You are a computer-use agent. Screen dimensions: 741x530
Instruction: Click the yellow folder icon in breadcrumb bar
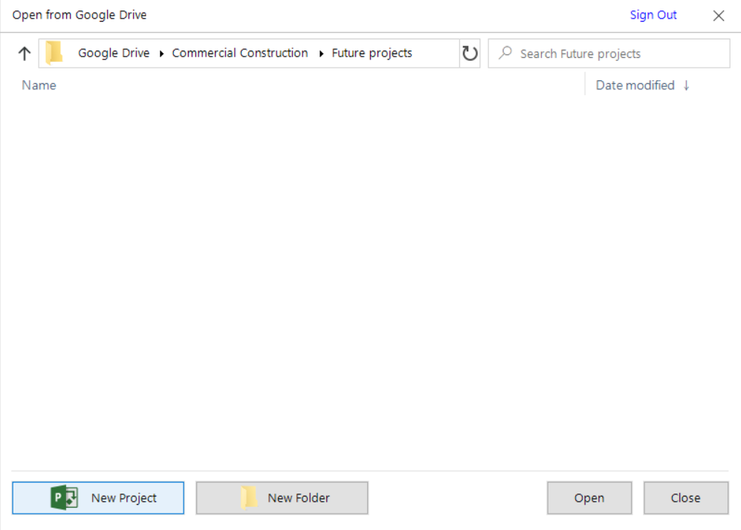[x=54, y=53]
